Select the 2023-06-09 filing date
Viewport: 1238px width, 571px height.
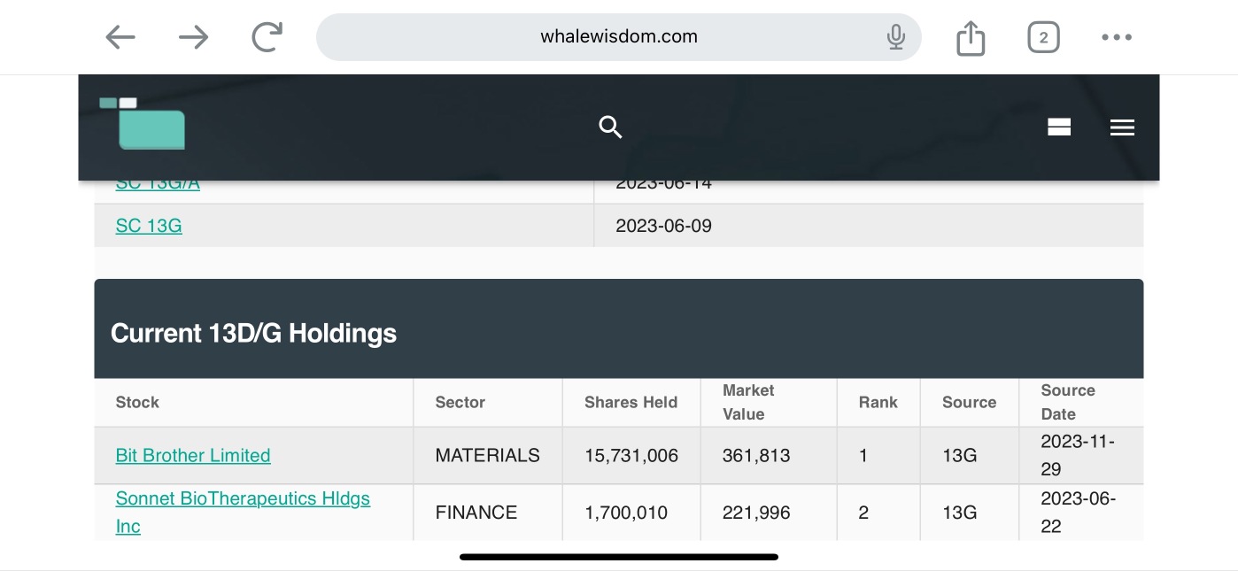663,226
